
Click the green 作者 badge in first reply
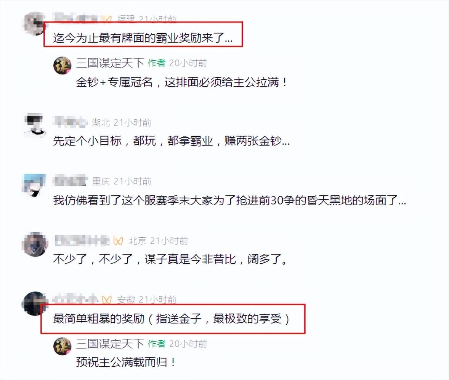click(157, 63)
